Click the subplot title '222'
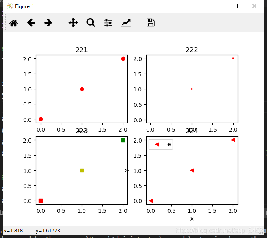 pos(192,50)
